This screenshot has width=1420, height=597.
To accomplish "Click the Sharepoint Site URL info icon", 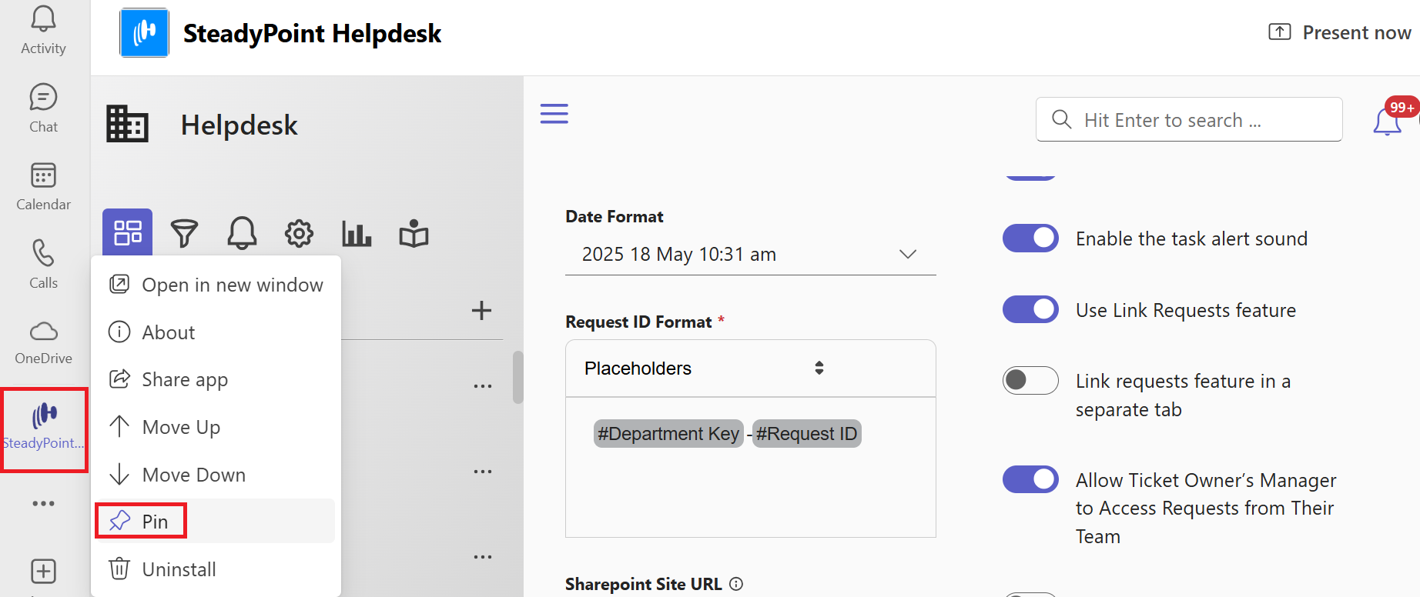I will 736,584.
